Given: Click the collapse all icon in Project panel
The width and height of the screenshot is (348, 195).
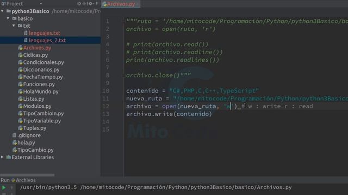Looking at the screenshot, I should [x=84, y=4].
